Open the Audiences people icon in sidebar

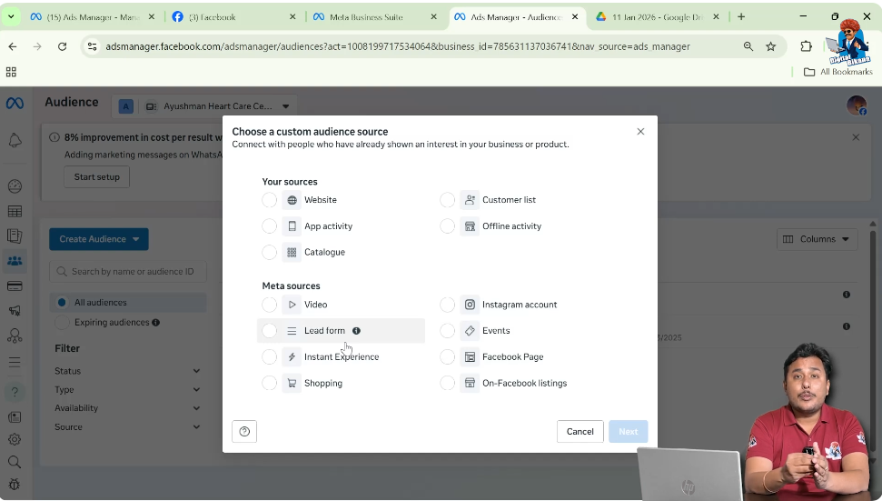[x=15, y=261]
